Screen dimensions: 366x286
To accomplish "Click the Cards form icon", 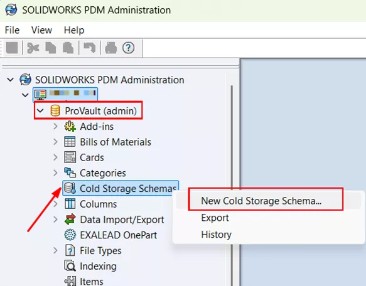I will (70, 157).
